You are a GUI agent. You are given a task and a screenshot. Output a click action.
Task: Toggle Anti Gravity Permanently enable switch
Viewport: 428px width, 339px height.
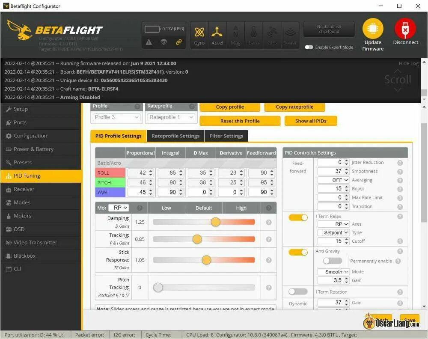click(333, 261)
